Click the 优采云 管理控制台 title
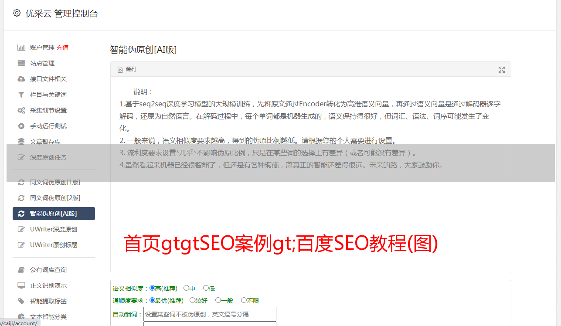561x326 pixels. coord(61,14)
